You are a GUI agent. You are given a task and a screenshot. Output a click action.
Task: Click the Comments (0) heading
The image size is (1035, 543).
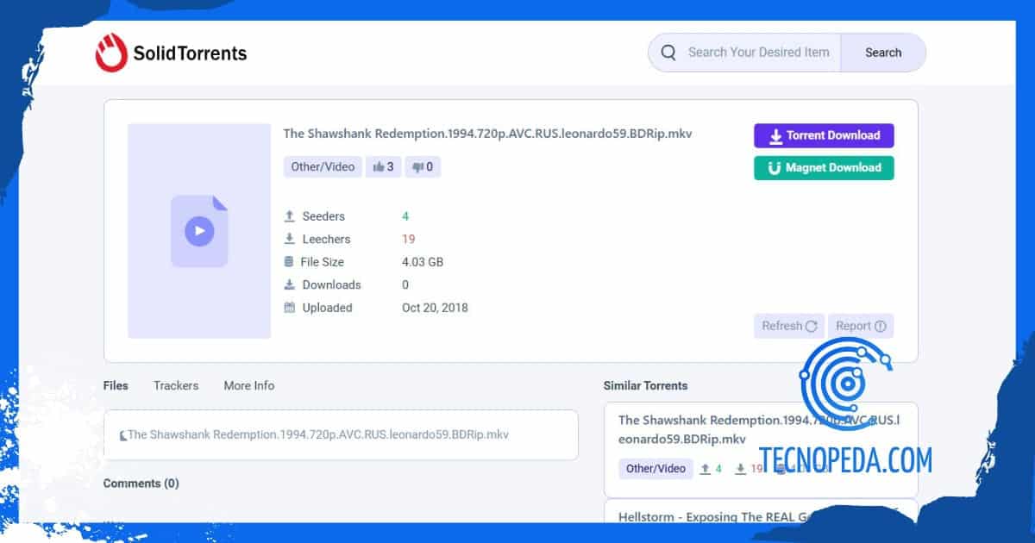point(141,484)
